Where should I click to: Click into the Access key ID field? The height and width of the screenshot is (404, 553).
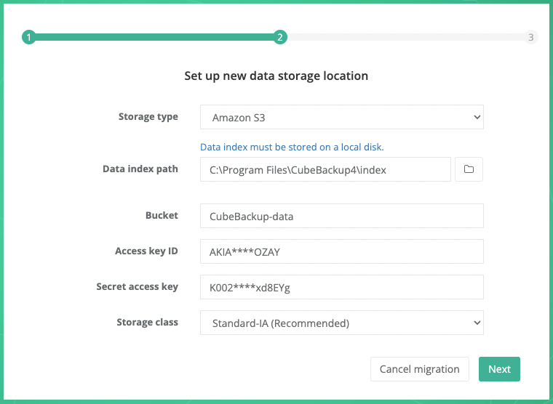pyautogui.click(x=341, y=251)
